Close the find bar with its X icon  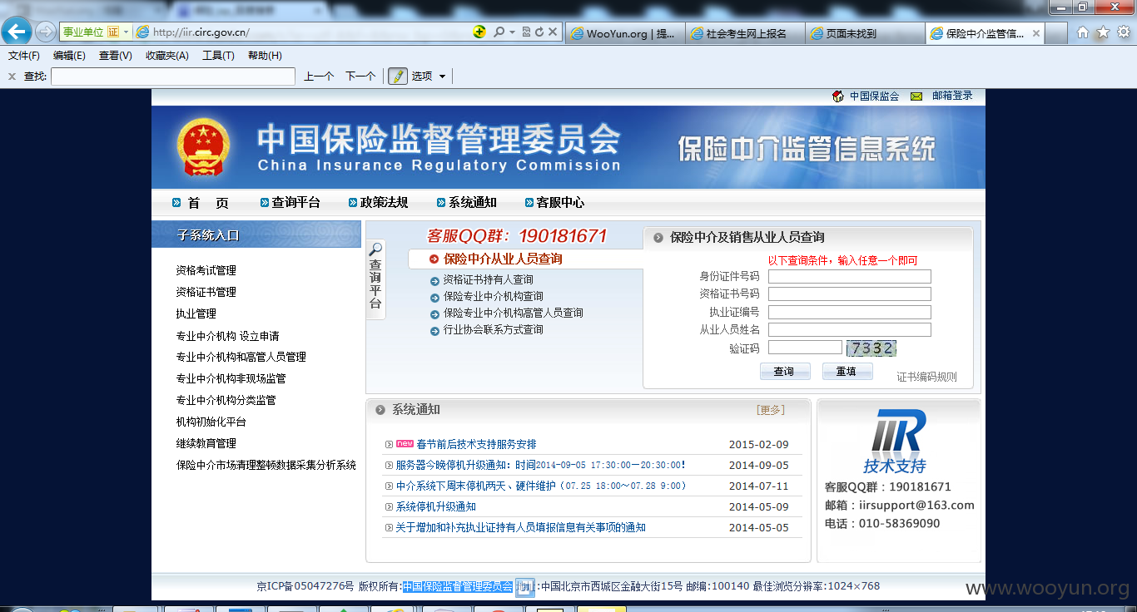(x=12, y=76)
